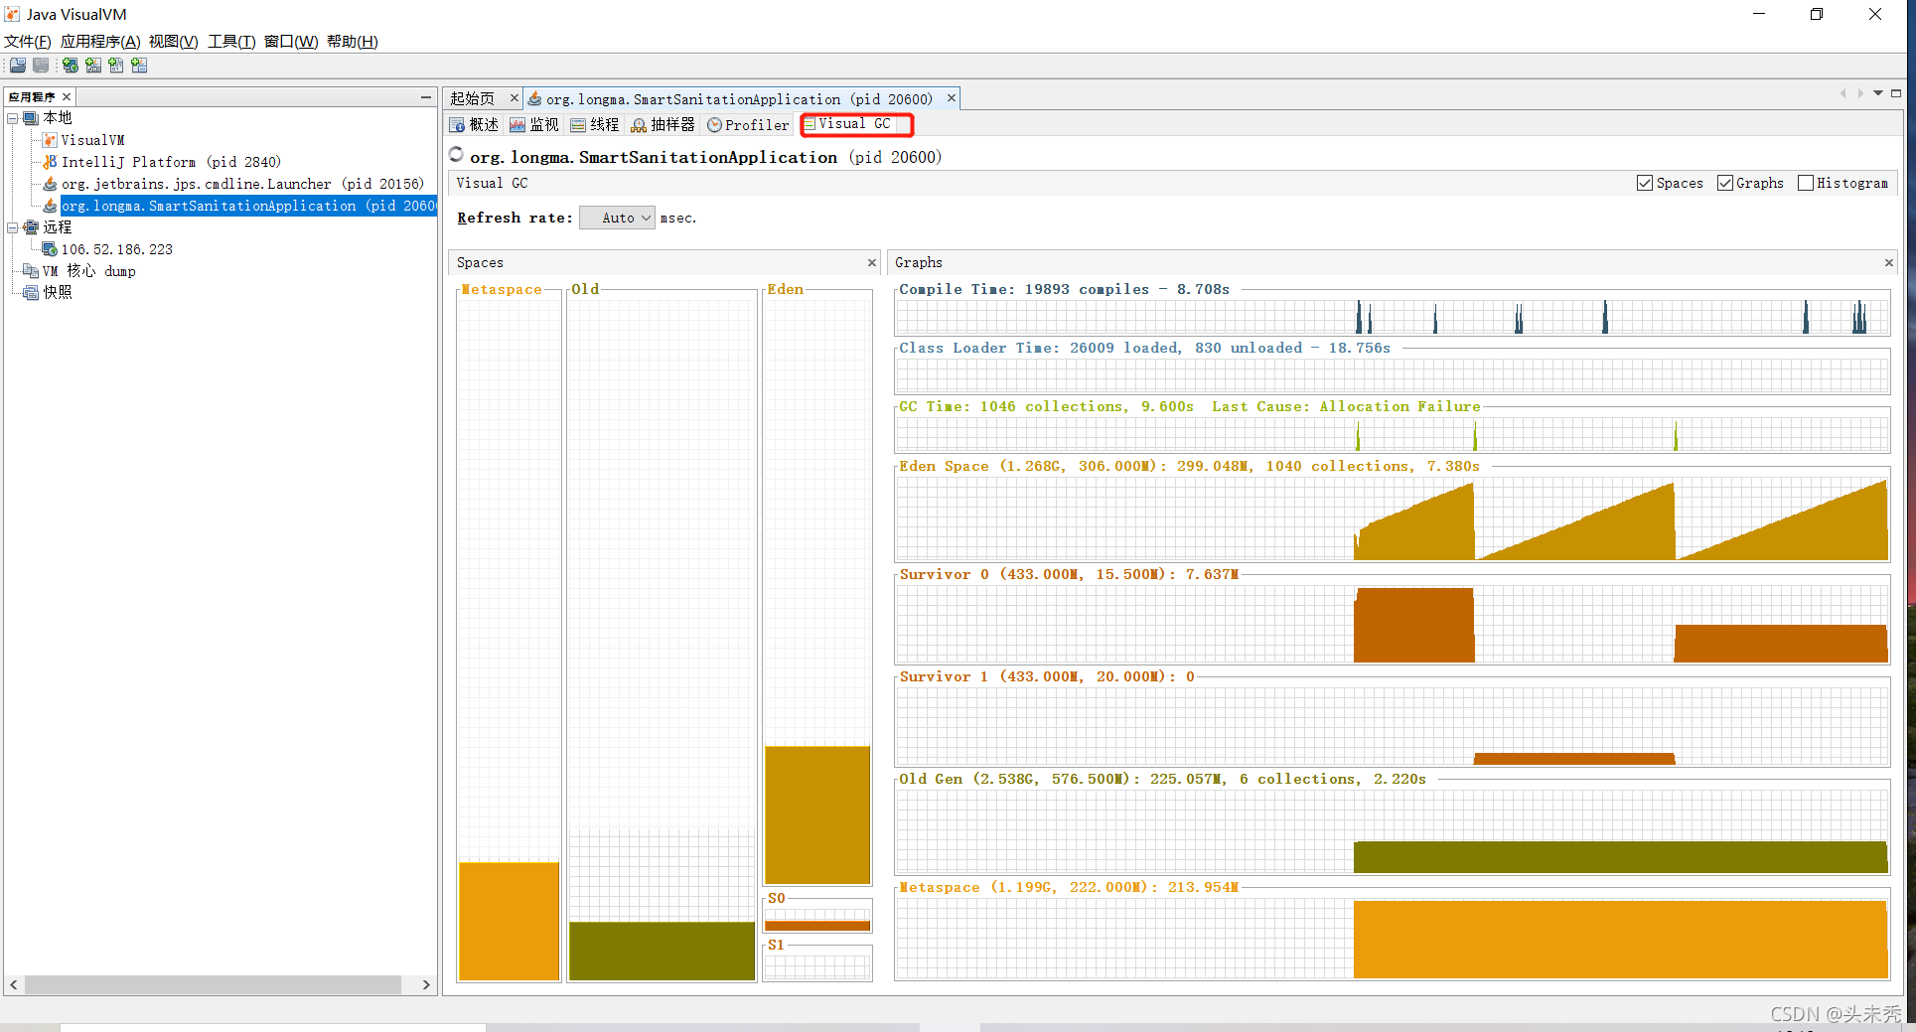The height and width of the screenshot is (1032, 1916).
Task: Close the Spaces panel
Action: pos(872,262)
